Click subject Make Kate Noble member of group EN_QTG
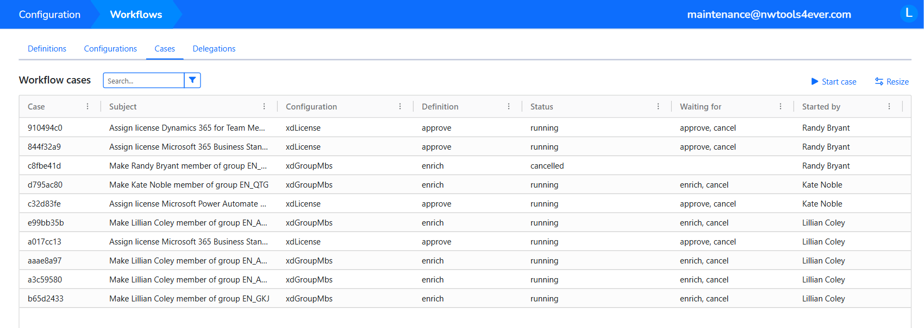The height and width of the screenshot is (328, 924). pos(189,185)
